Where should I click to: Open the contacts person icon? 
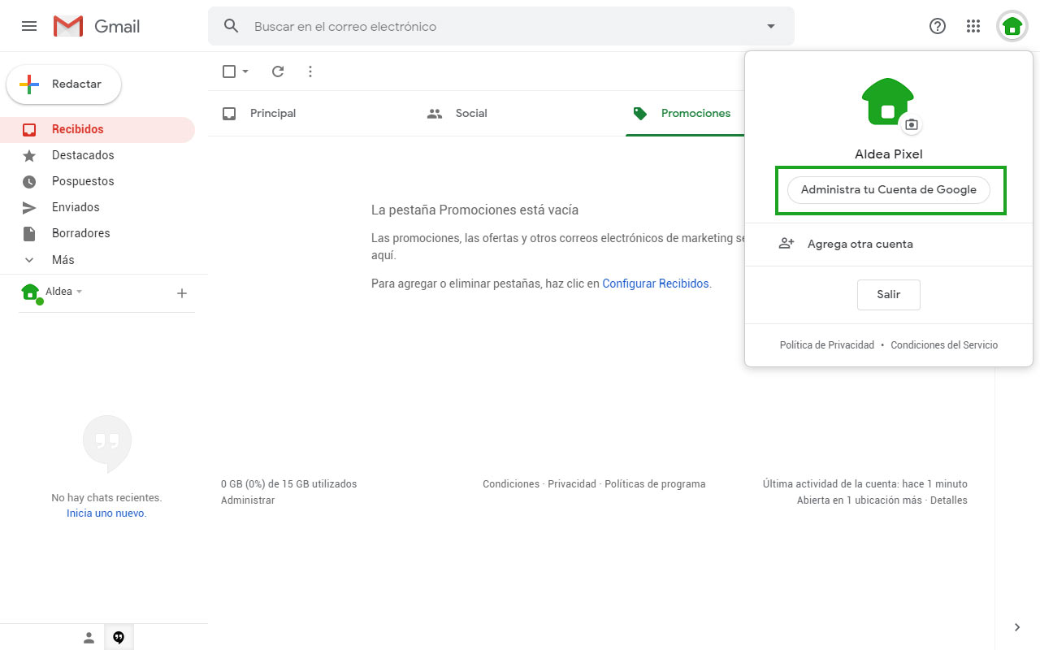[x=89, y=638]
